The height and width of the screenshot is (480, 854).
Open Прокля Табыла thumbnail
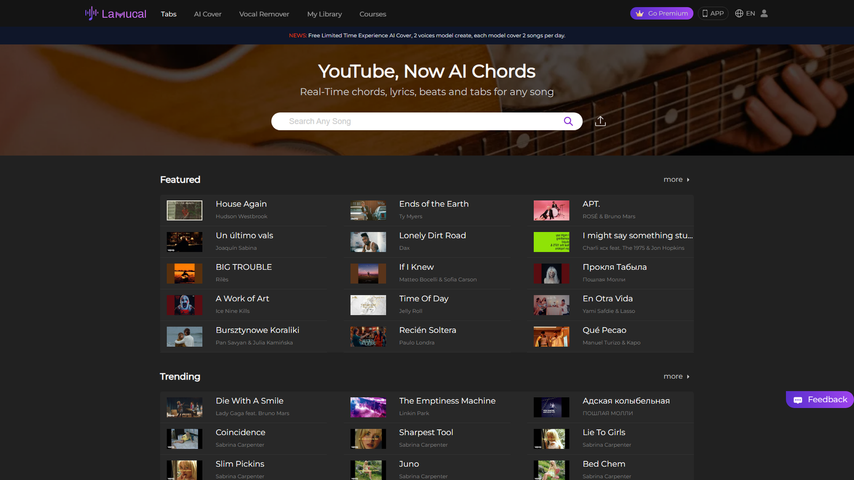coord(551,273)
